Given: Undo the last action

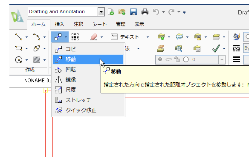Looking at the screenshot, I should [156, 12].
